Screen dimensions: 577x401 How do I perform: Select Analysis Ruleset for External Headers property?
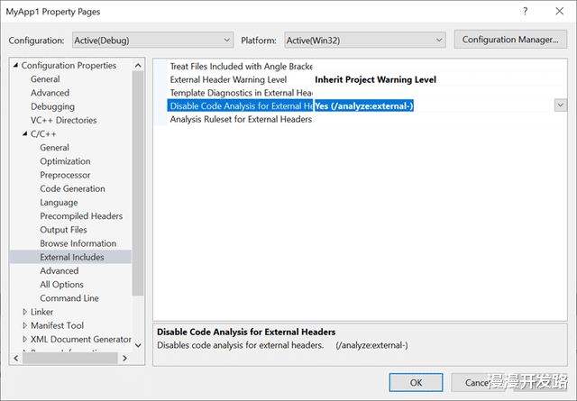coord(241,119)
